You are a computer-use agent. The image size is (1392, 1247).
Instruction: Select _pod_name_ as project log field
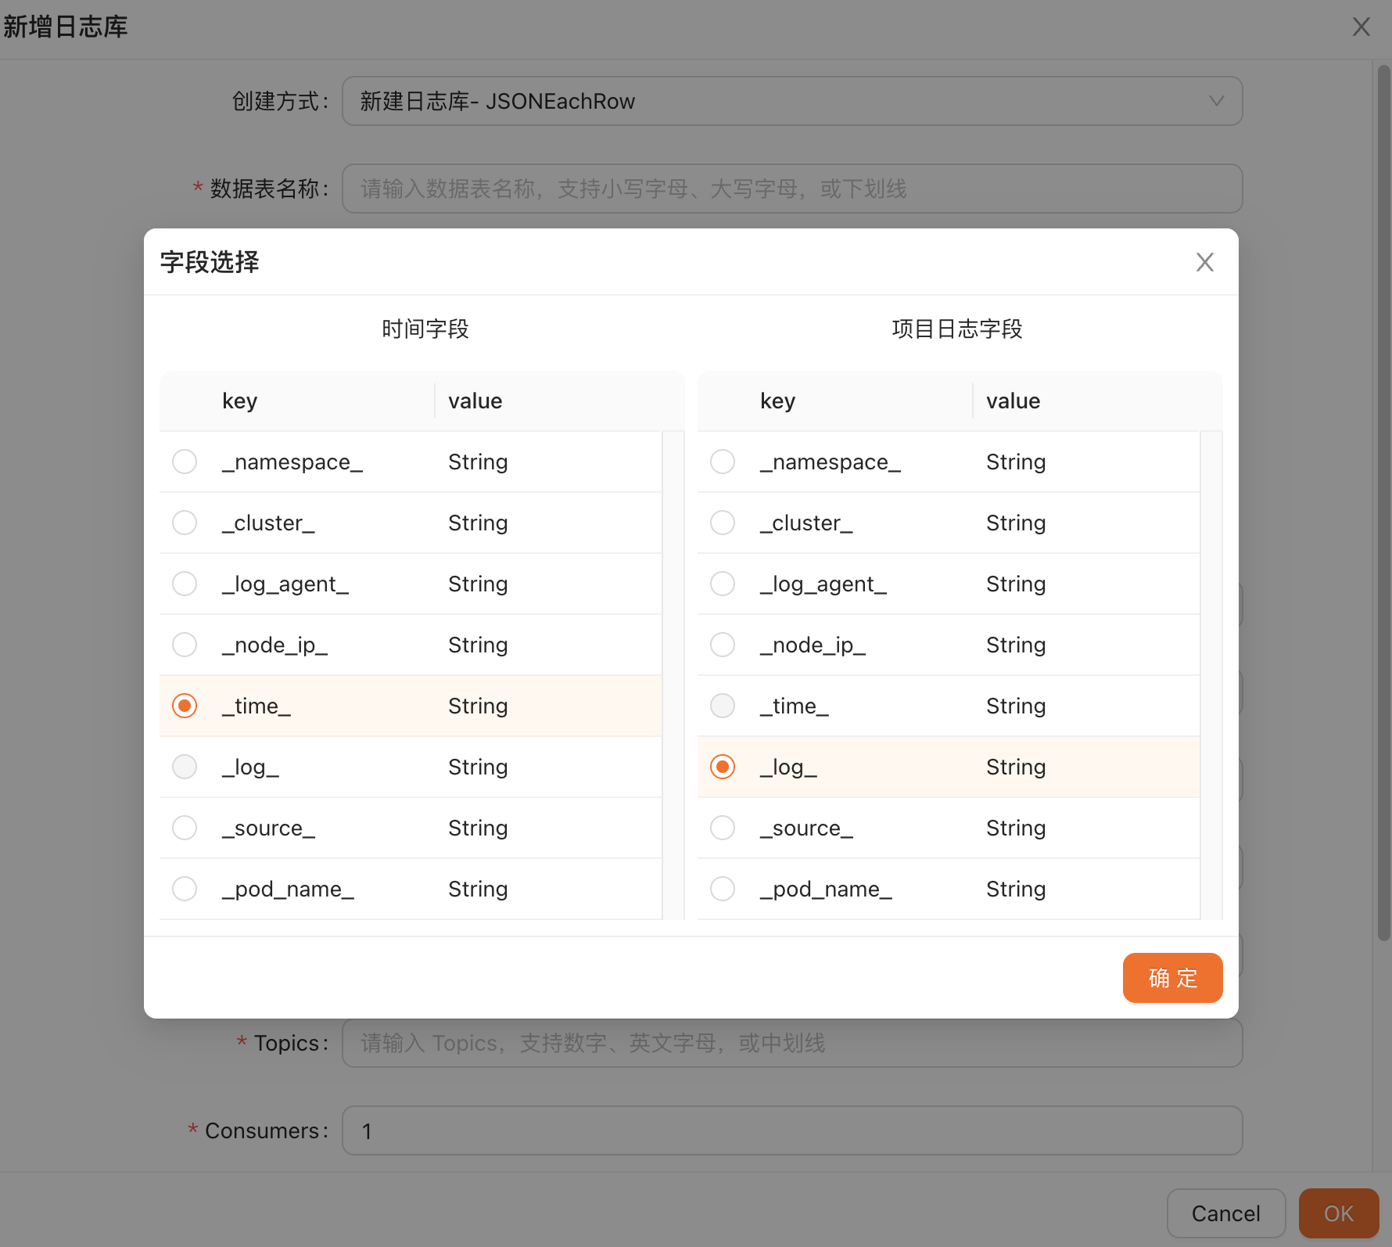[x=723, y=889]
